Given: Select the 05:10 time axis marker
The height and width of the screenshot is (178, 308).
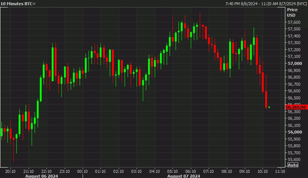Looking at the screenshot, I should point(172,171).
